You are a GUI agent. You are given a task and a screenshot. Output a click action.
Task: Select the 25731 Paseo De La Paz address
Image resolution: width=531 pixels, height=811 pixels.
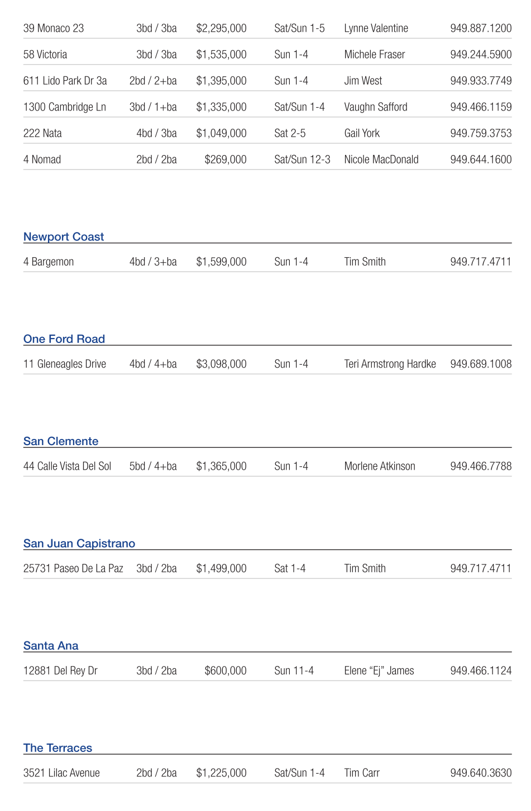[x=73, y=569]
